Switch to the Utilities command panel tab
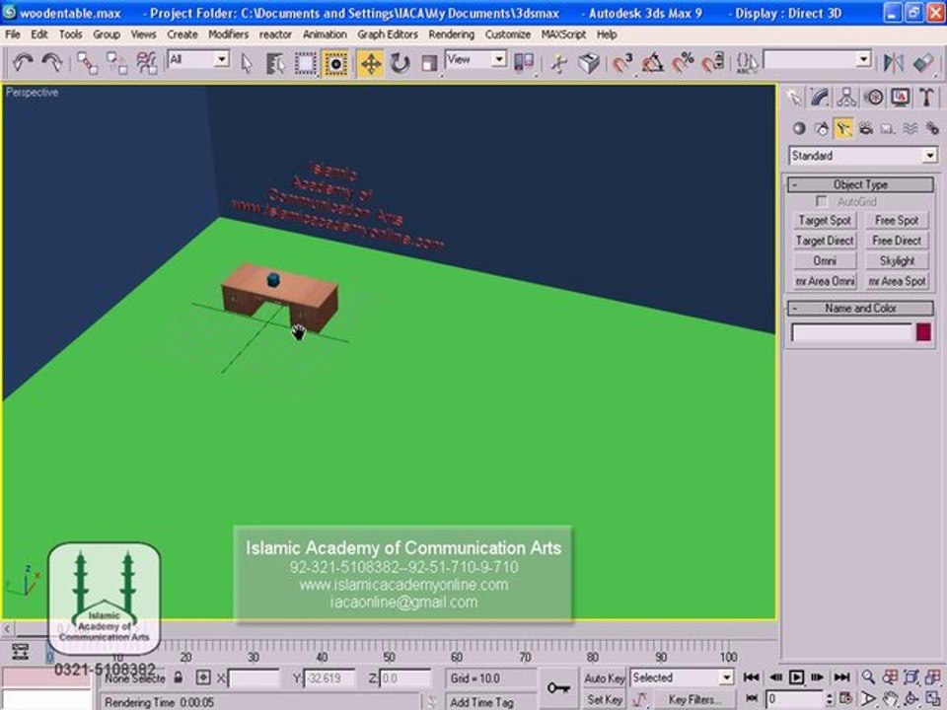The image size is (947, 710). [926, 98]
